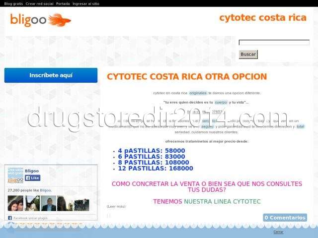Image resolution: width=318 pixels, height=238 pixels.
Task: Open the cytotec costa rica site title
Action: point(263,18)
